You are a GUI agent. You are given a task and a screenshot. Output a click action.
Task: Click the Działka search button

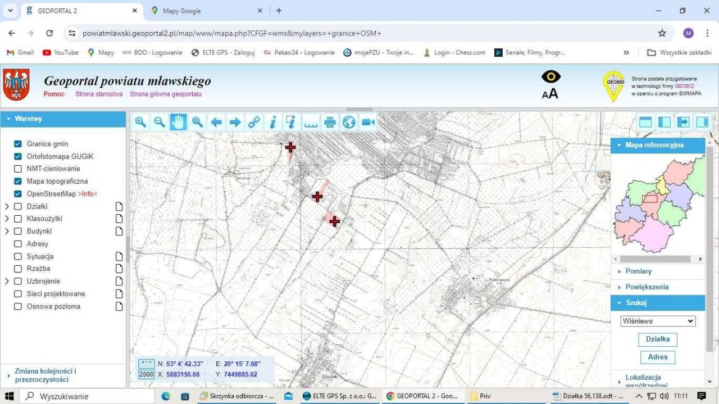(x=657, y=339)
